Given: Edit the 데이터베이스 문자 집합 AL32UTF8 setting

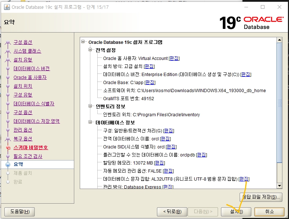Looking at the screenshot, I should tap(244, 179).
